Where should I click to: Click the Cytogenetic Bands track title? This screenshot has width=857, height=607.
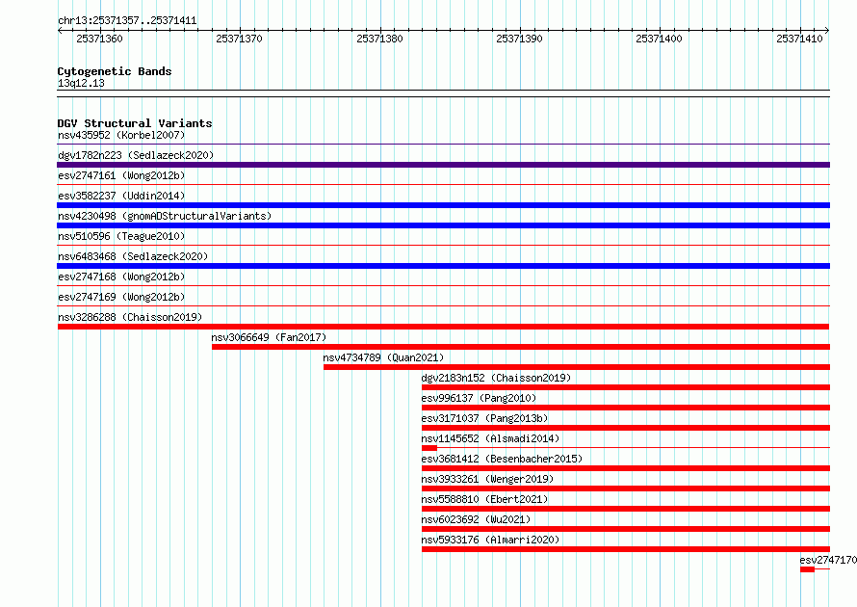pos(115,71)
